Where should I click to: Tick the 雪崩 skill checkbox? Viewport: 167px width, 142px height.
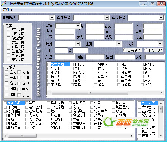[x=70, y=119]
